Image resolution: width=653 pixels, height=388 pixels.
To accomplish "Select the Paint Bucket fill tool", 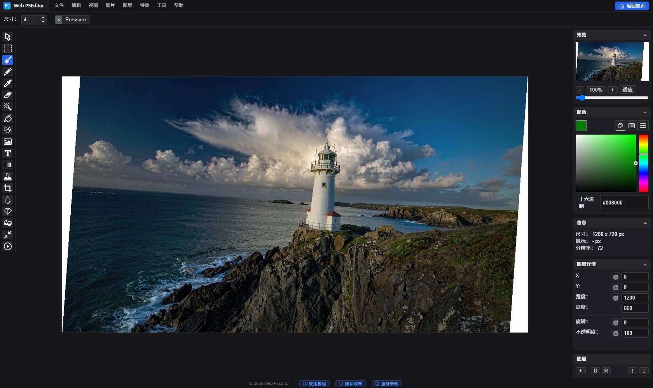I will point(8,118).
